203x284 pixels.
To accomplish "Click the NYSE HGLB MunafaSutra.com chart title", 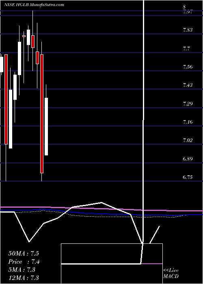I will tap(34, 5).
